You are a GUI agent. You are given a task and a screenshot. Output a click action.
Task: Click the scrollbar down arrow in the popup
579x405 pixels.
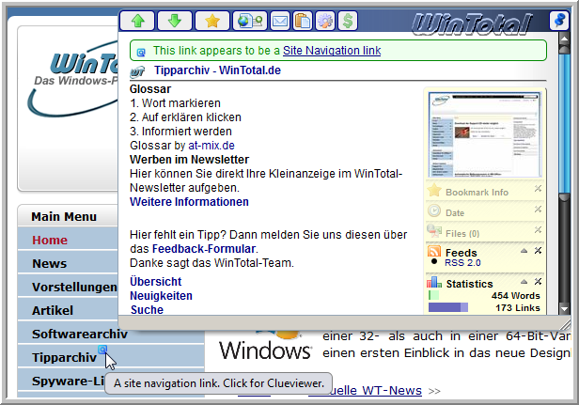coord(564,308)
